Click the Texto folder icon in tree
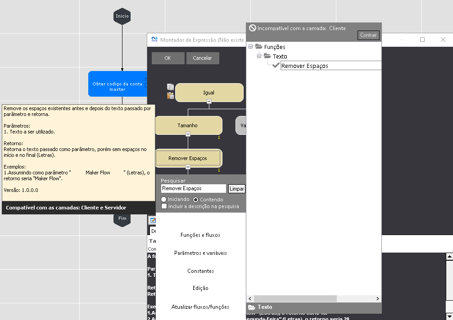453x320 pixels. [x=267, y=56]
